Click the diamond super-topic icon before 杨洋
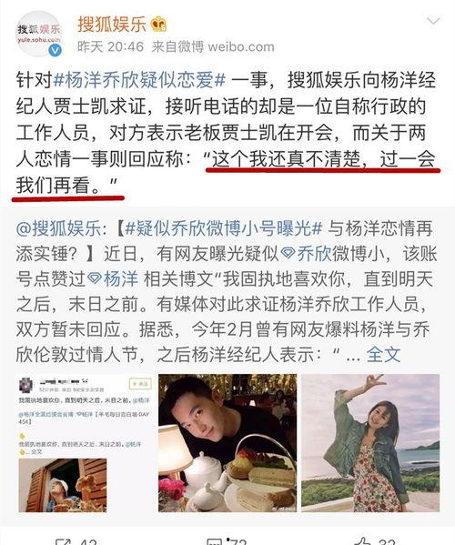455x545 pixels. coord(95,278)
